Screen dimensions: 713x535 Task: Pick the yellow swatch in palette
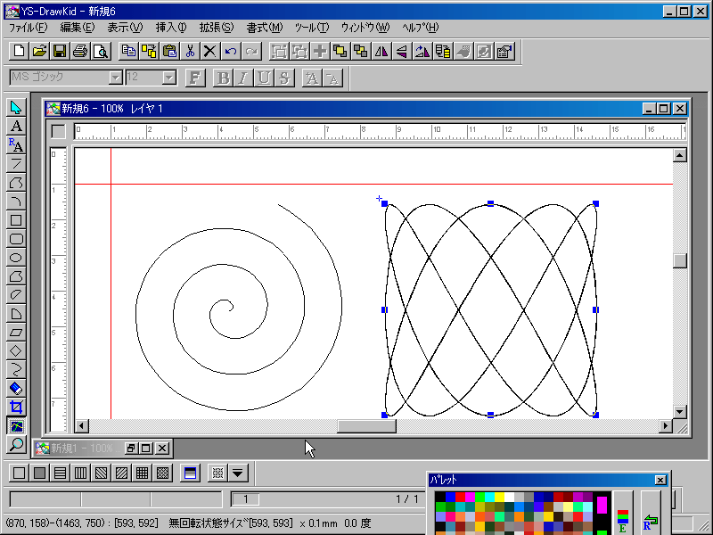click(x=500, y=497)
